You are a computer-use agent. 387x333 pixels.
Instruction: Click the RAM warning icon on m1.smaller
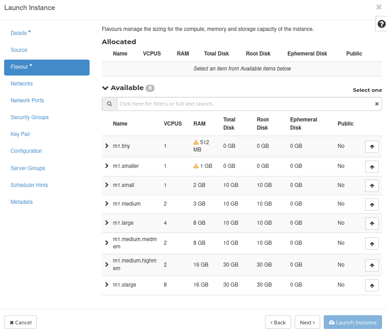pos(196,166)
